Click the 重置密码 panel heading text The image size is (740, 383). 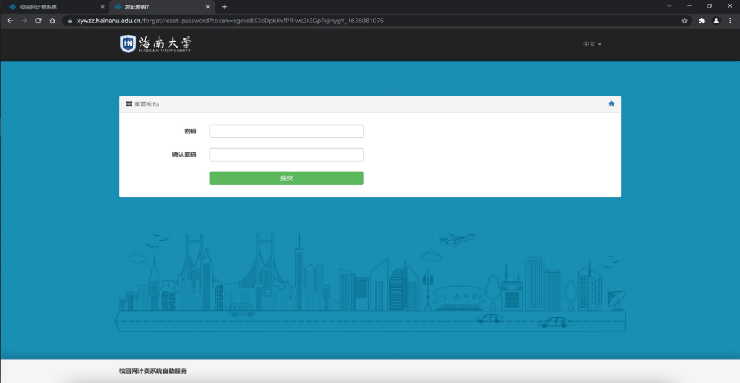pos(146,104)
